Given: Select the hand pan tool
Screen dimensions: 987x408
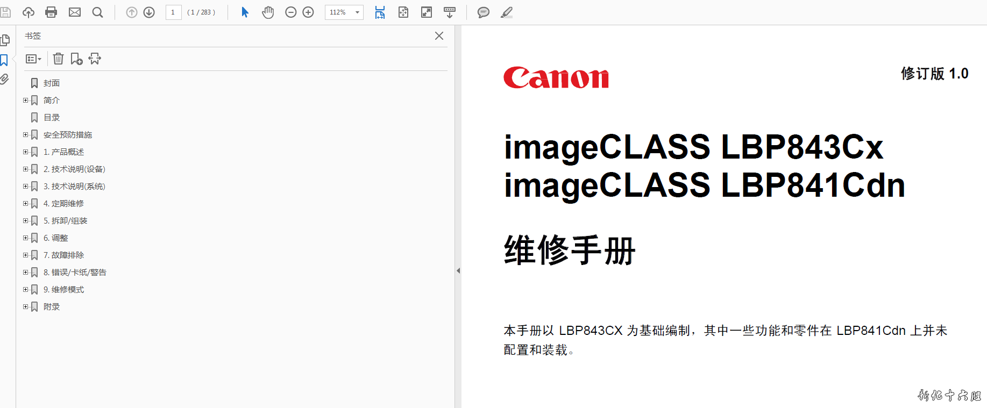Looking at the screenshot, I should [268, 12].
